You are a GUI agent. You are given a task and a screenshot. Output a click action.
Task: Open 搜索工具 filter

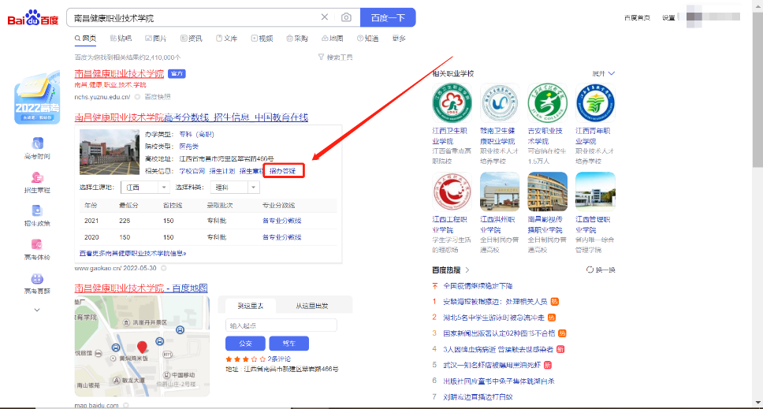pyautogui.click(x=335, y=58)
